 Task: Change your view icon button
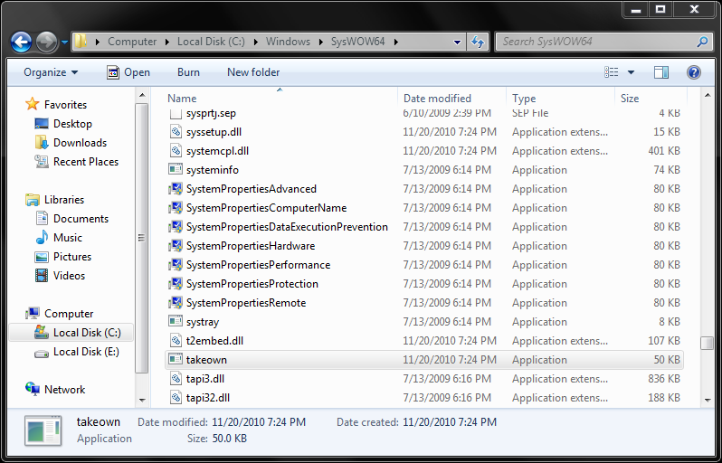[x=612, y=72]
